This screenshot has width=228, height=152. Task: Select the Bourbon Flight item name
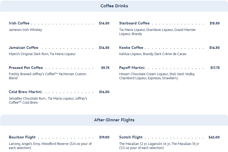(22, 137)
